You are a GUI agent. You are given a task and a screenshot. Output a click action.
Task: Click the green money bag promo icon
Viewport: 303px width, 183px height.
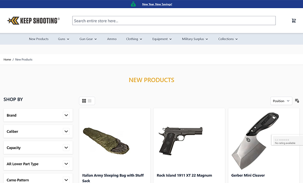click(133, 4)
